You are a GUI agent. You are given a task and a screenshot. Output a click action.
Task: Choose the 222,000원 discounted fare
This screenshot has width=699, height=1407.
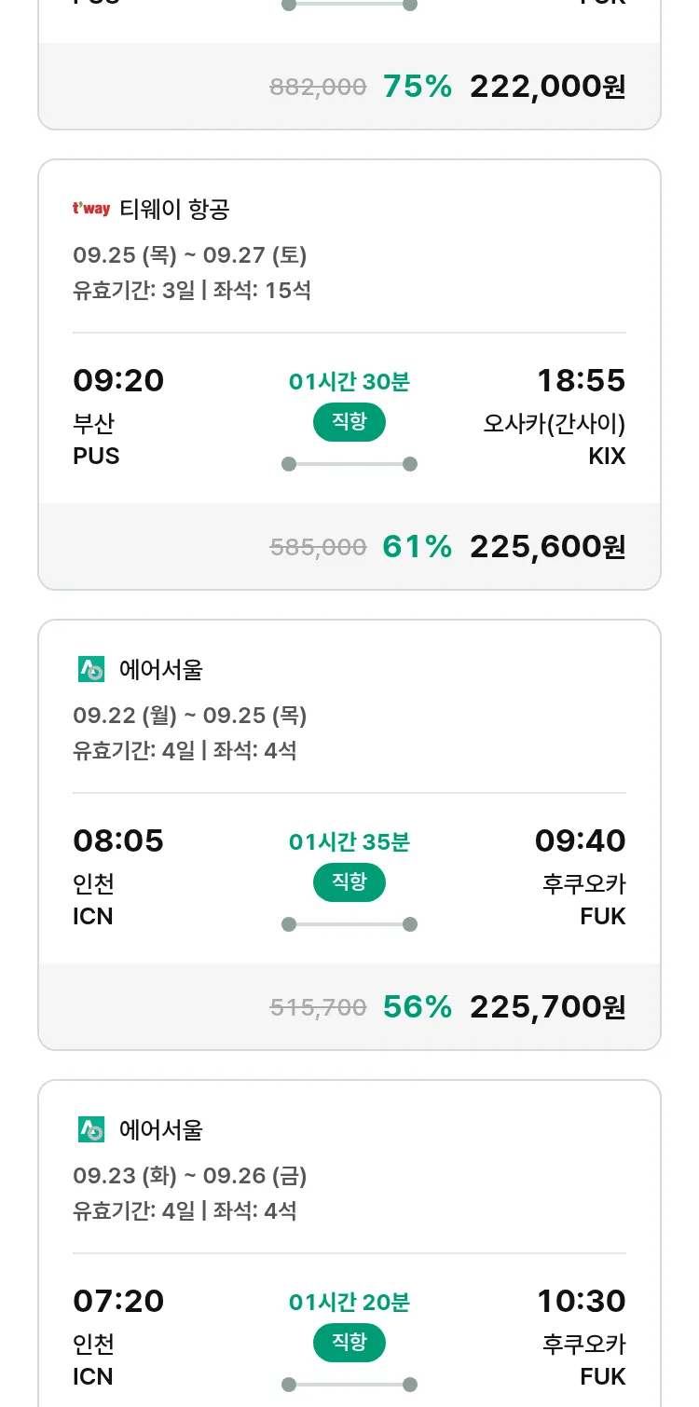coord(547,87)
